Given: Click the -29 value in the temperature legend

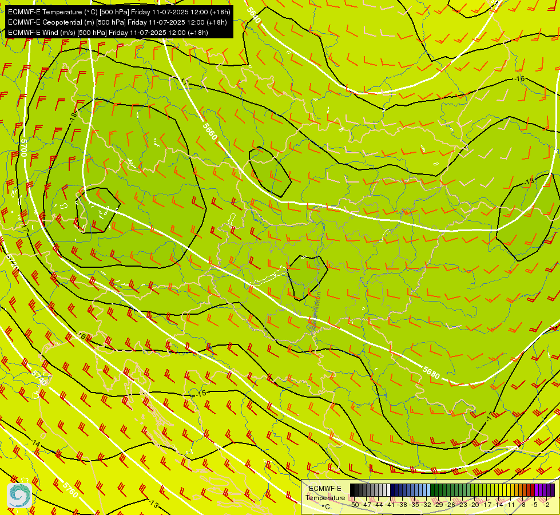Looking at the screenshot, I should click(x=438, y=505).
